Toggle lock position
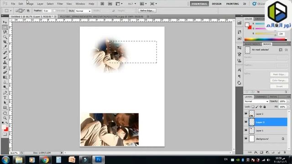 click(x=261, y=107)
